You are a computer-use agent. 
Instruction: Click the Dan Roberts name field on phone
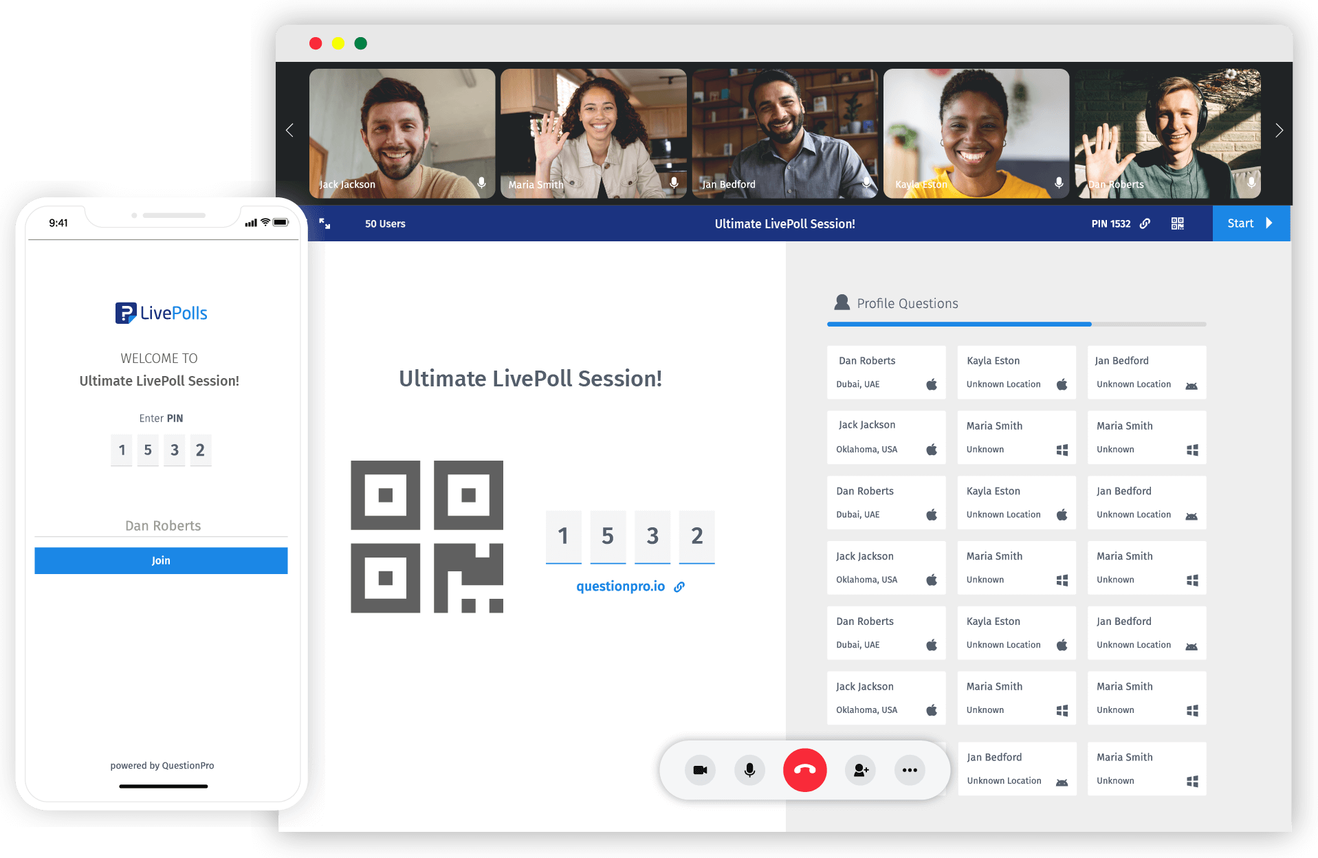pyautogui.click(x=161, y=526)
